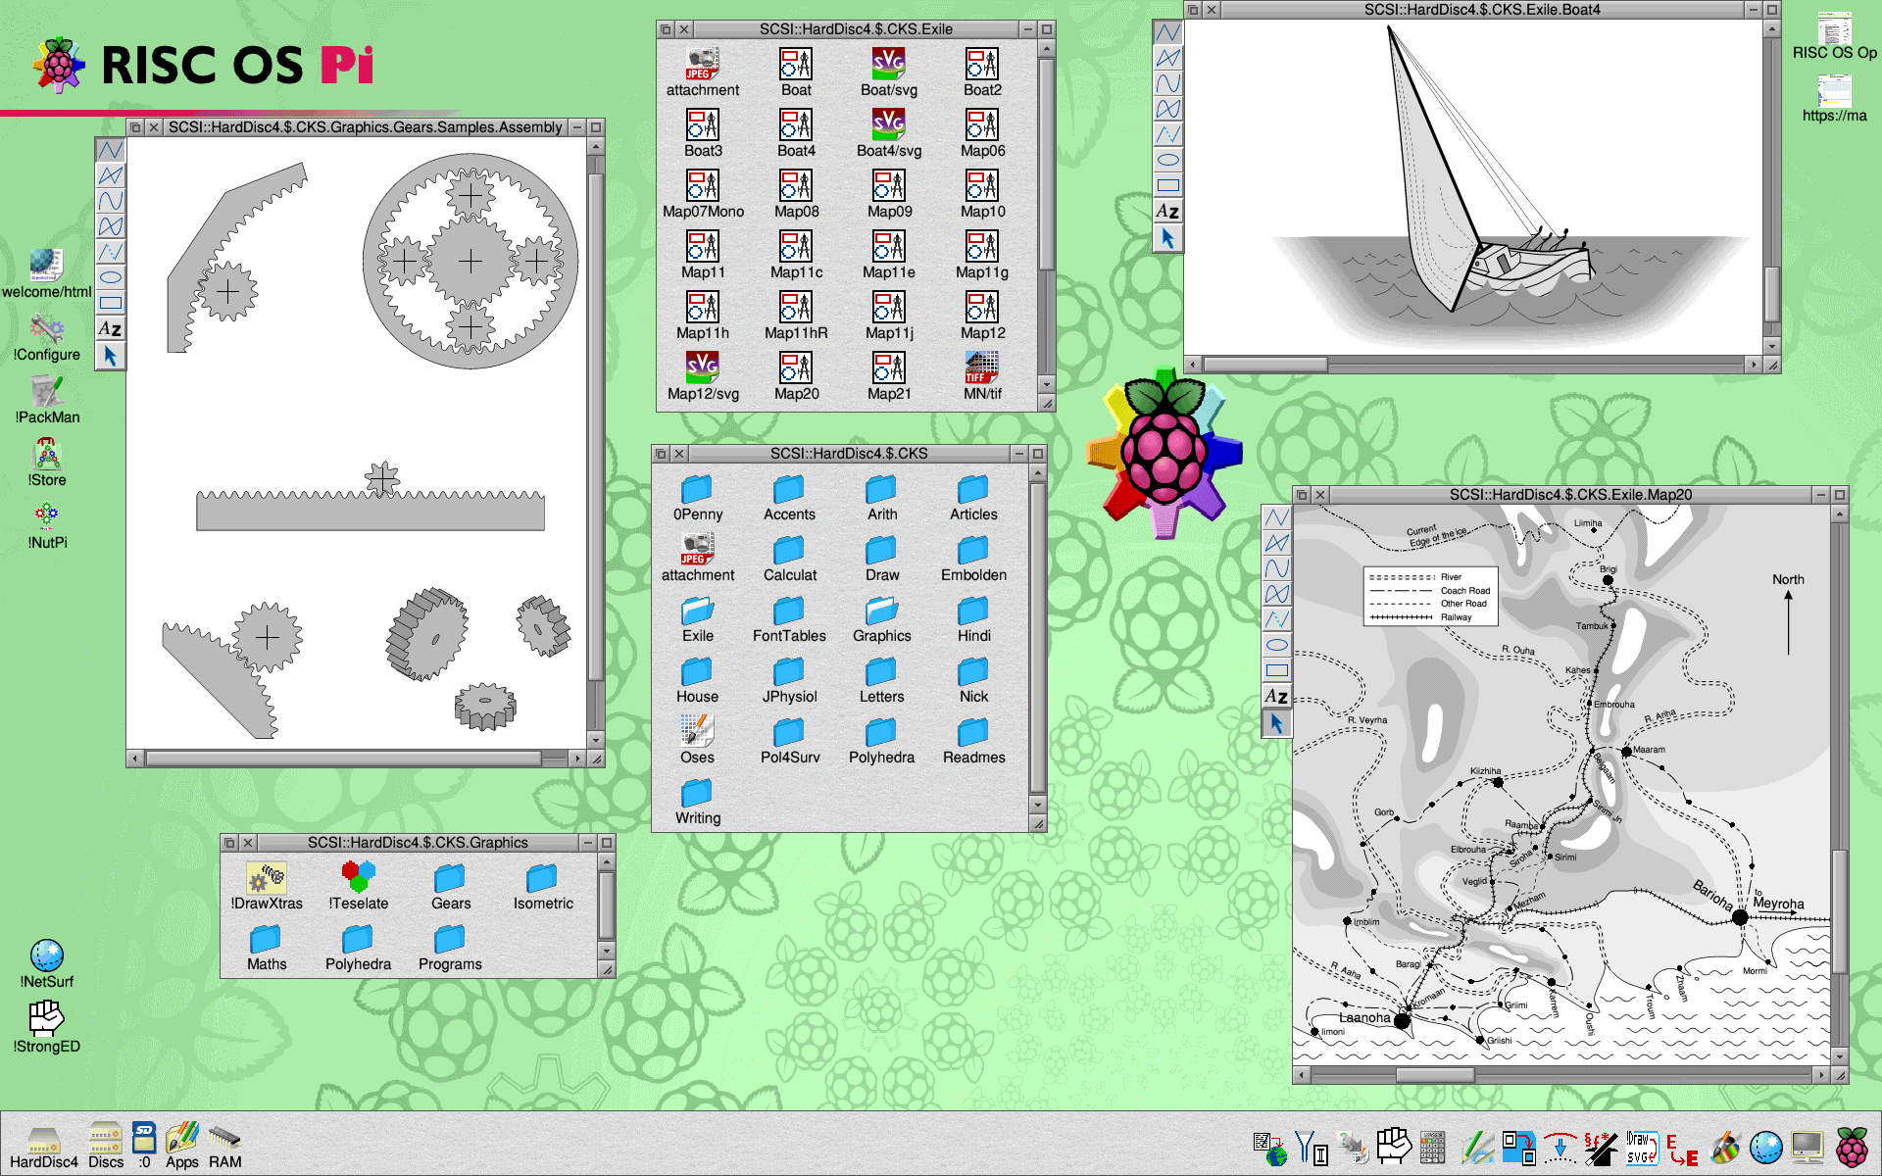The height and width of the screenshot is (1176, 1882).
Task: Select the Map12/svg file icon
Action: [703, 377]
